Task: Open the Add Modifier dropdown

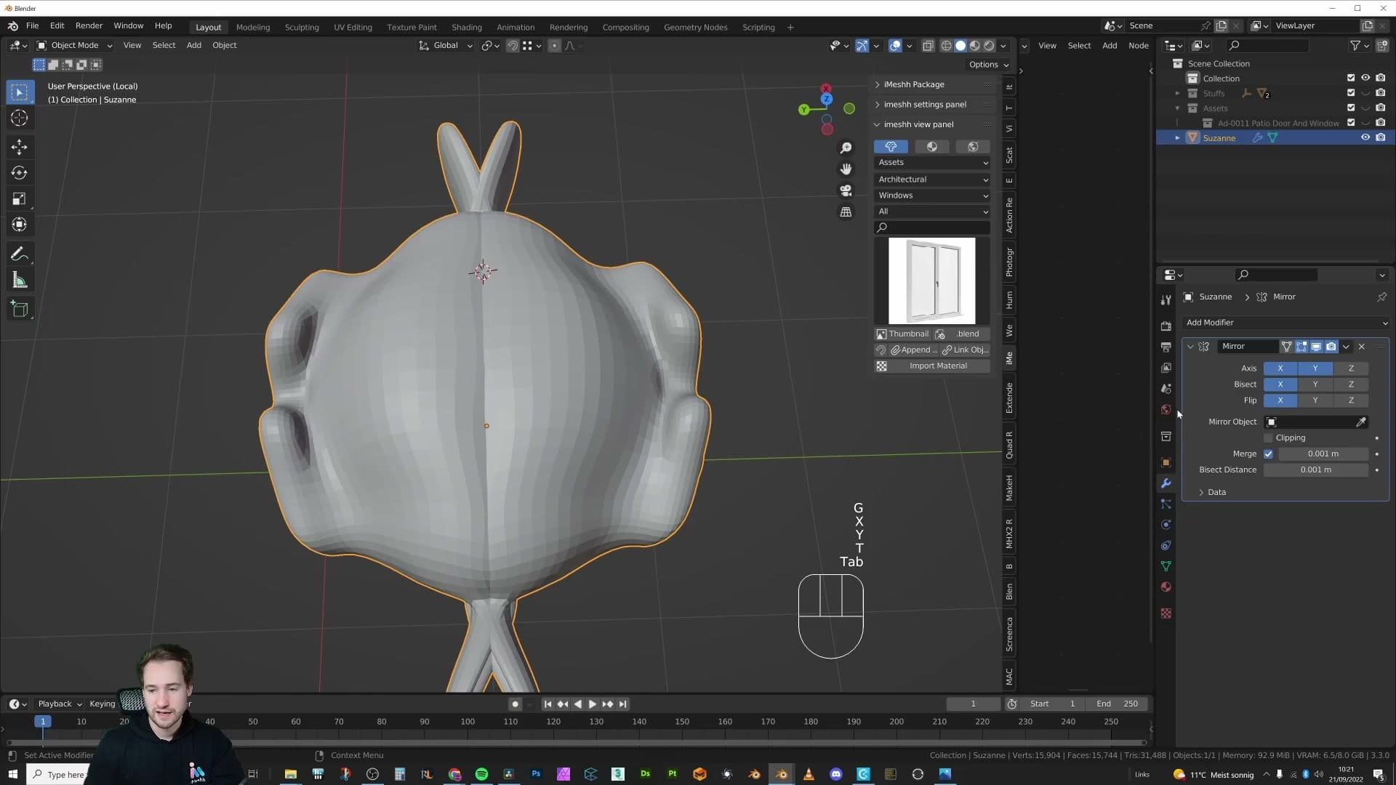Action: click(1285, 323)
